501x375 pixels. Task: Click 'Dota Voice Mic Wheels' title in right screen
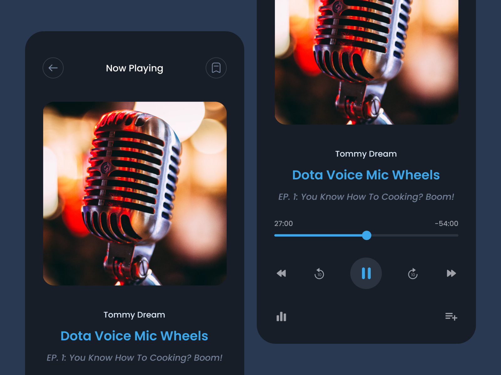click(366, 175)
